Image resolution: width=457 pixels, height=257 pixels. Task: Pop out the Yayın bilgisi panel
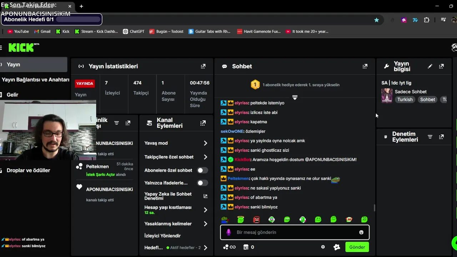pos(441,66)
